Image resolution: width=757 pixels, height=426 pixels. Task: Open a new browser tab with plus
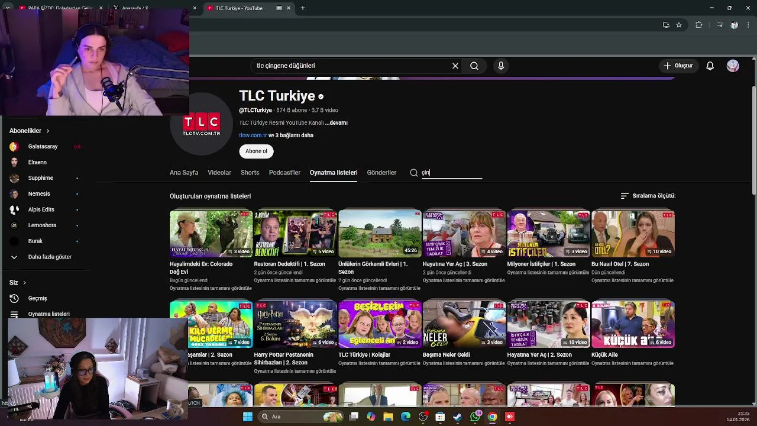pos(303,8)
